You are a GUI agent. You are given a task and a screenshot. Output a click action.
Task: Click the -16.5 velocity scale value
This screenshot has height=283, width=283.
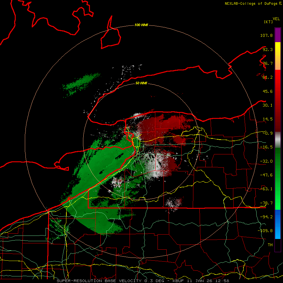coord(266,147)
